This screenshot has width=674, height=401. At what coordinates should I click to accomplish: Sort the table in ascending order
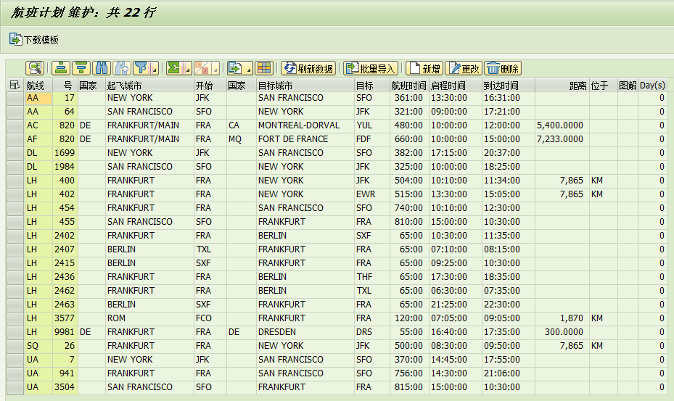tap(61, 68)
